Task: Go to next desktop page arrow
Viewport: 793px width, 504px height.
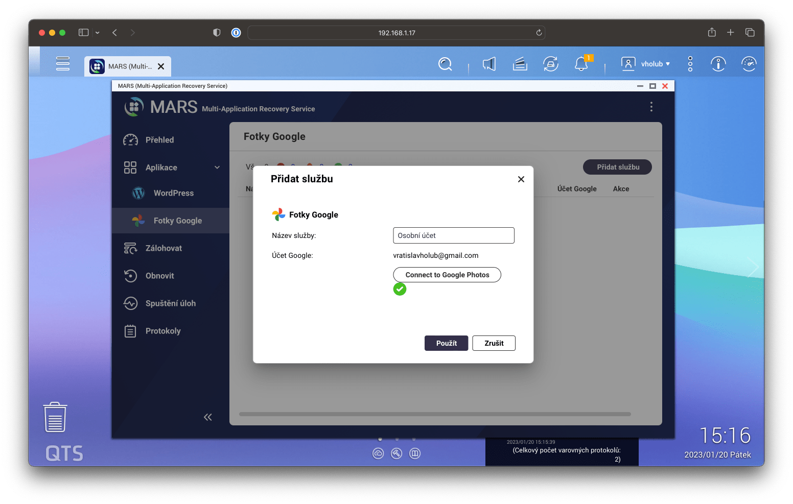Action: pos(752,267)
